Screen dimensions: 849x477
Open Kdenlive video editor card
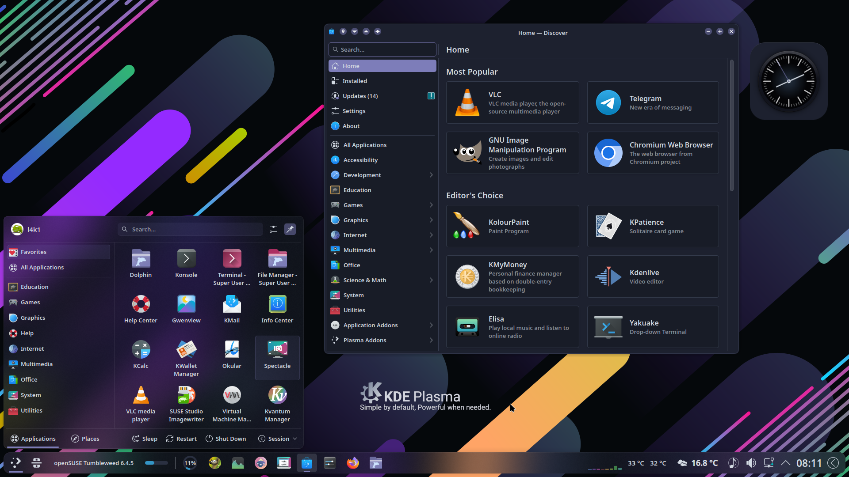coord(653,276)
